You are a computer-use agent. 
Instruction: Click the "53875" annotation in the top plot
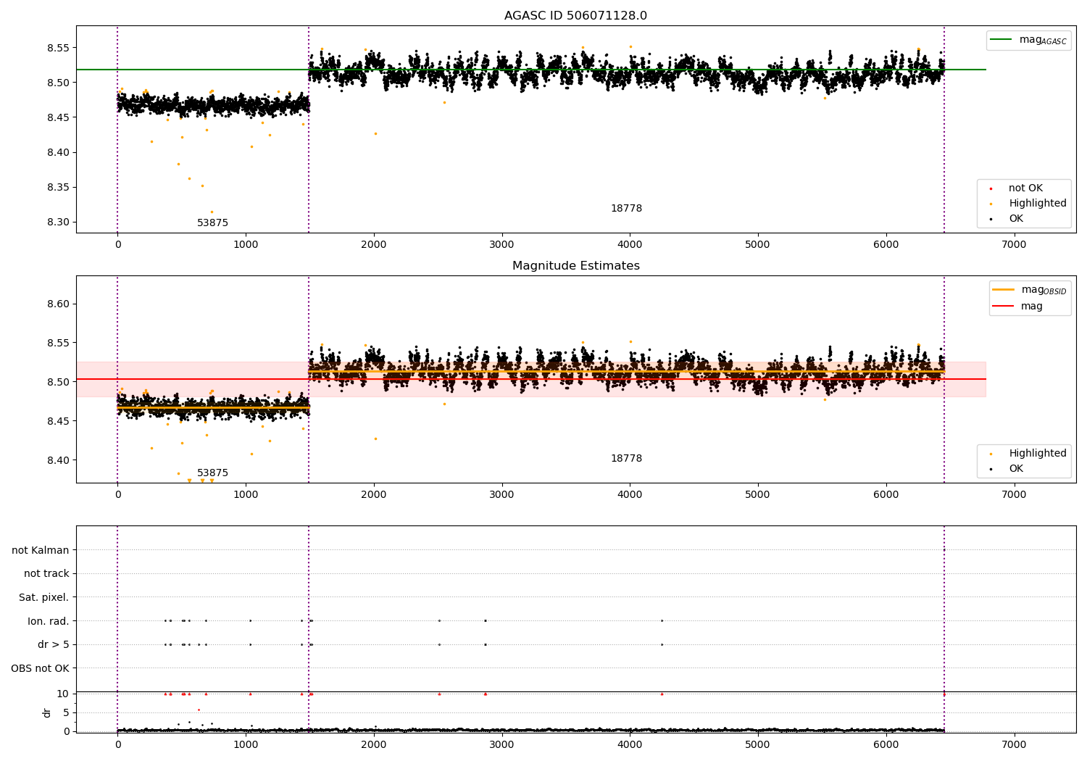pos(212,223)
